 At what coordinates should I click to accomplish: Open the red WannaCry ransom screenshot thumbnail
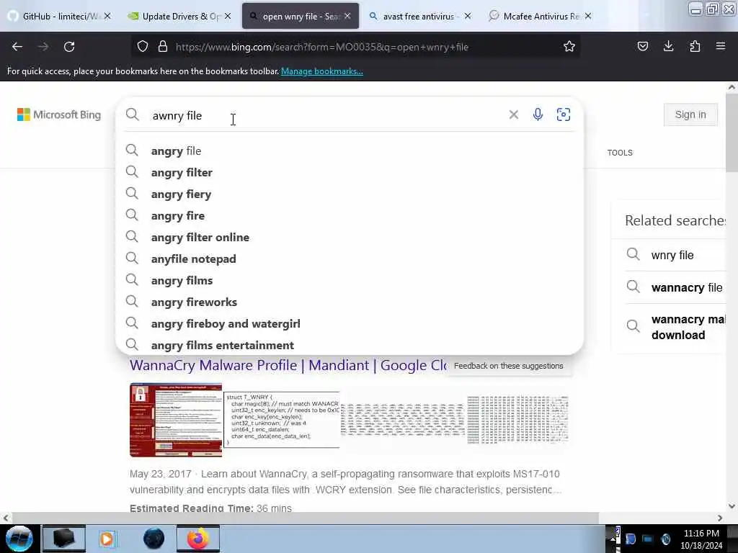pyautogui.click(x=176, y=420)
